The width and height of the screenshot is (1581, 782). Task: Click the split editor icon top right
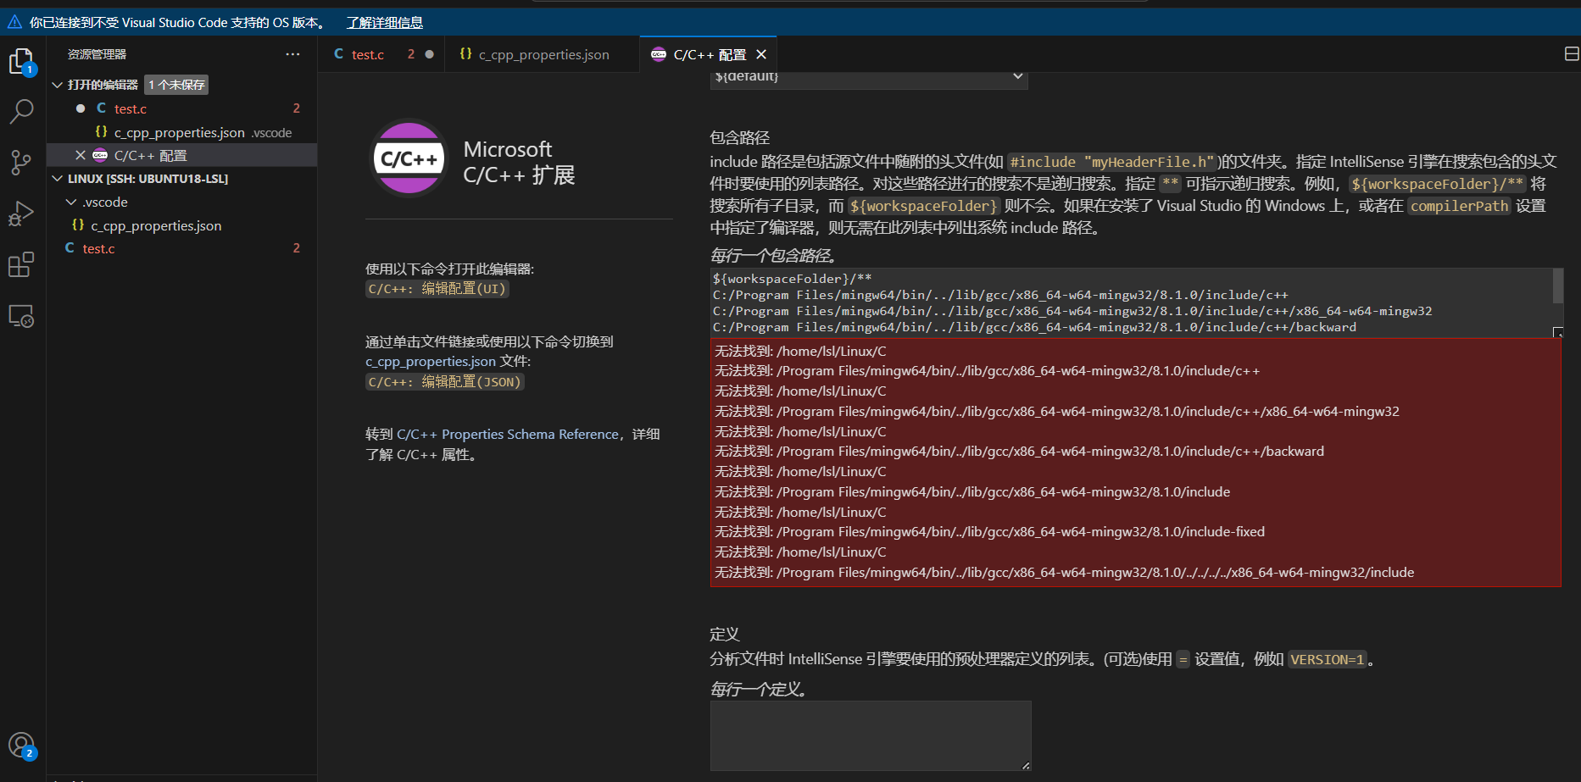(1571, 53)
